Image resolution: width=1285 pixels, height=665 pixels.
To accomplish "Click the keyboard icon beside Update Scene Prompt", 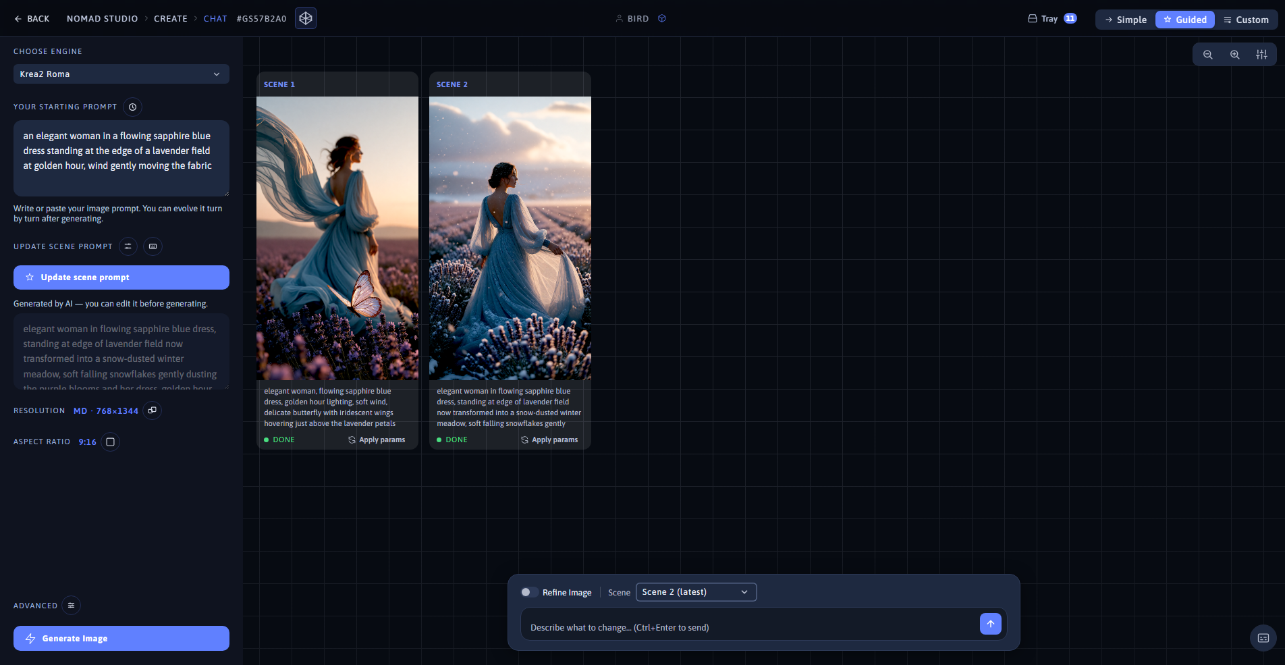I will coord(153,246).
